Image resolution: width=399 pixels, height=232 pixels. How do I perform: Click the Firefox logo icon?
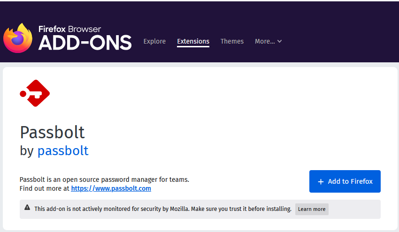tap(18, 38)
